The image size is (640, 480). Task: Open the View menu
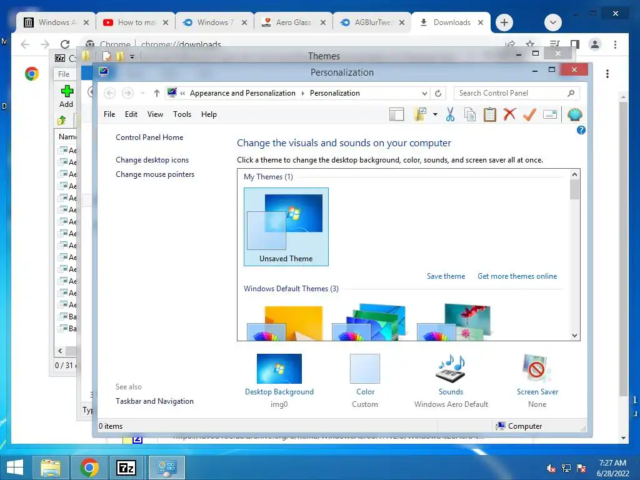coord(155,115)
